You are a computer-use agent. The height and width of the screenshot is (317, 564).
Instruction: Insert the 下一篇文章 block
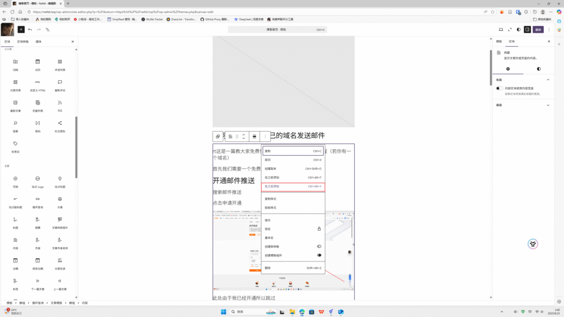coord(38,285)
